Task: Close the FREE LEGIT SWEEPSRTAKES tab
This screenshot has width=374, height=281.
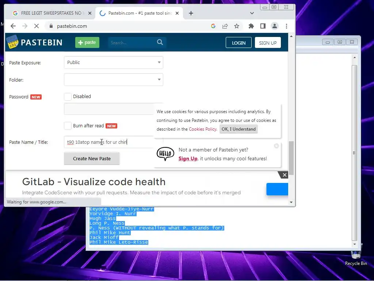Action: point(90,13)
